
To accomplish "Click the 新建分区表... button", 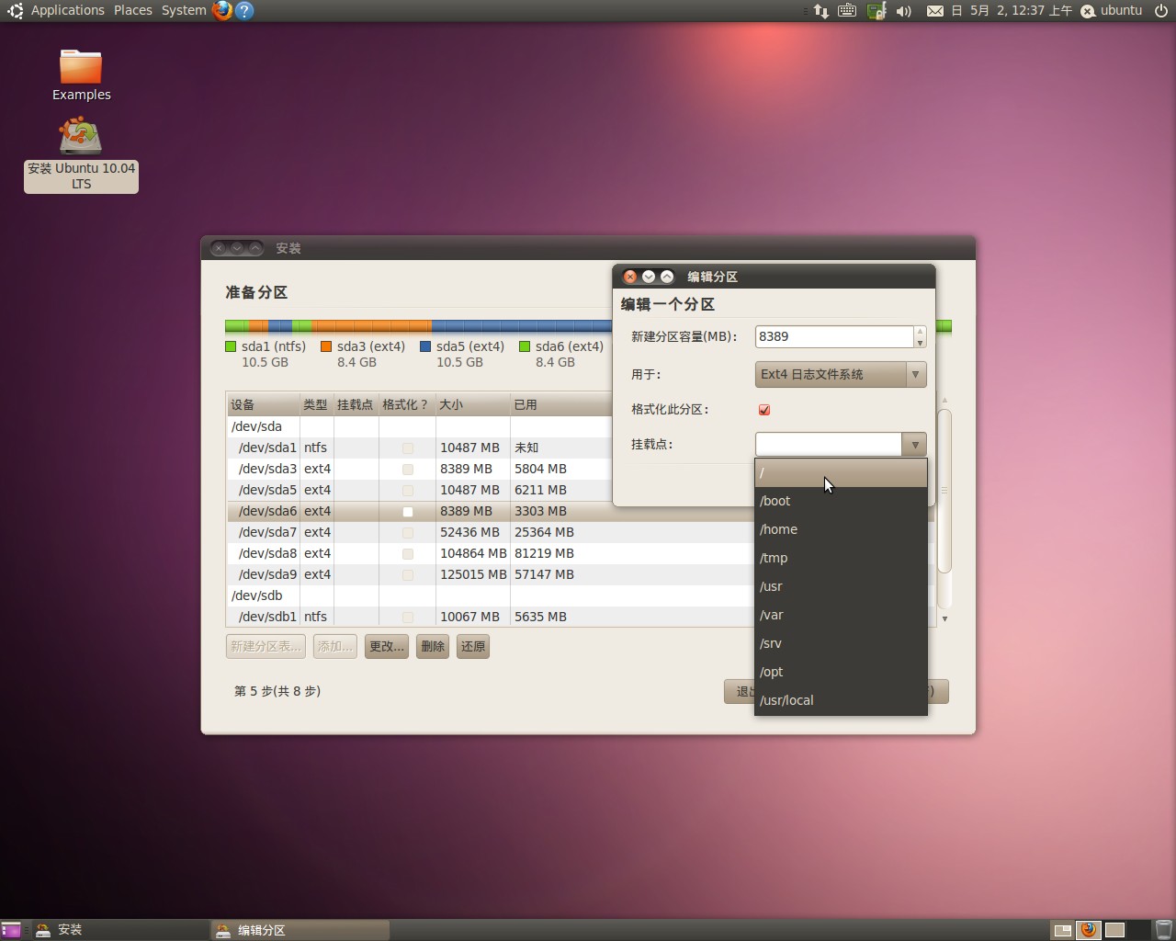I will (266, 647).
